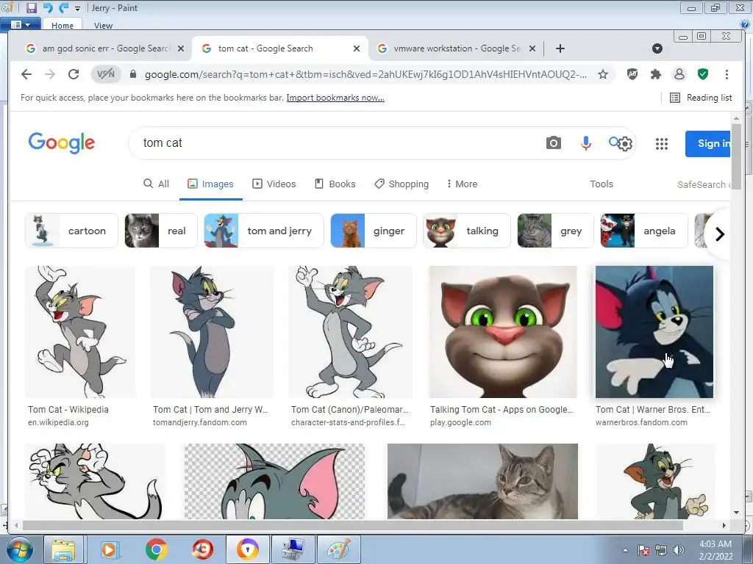This screenshot has width=753, height=564.
Task: Click the 'tomandjerry.fandom.com' source link
Action: (200, 422)
